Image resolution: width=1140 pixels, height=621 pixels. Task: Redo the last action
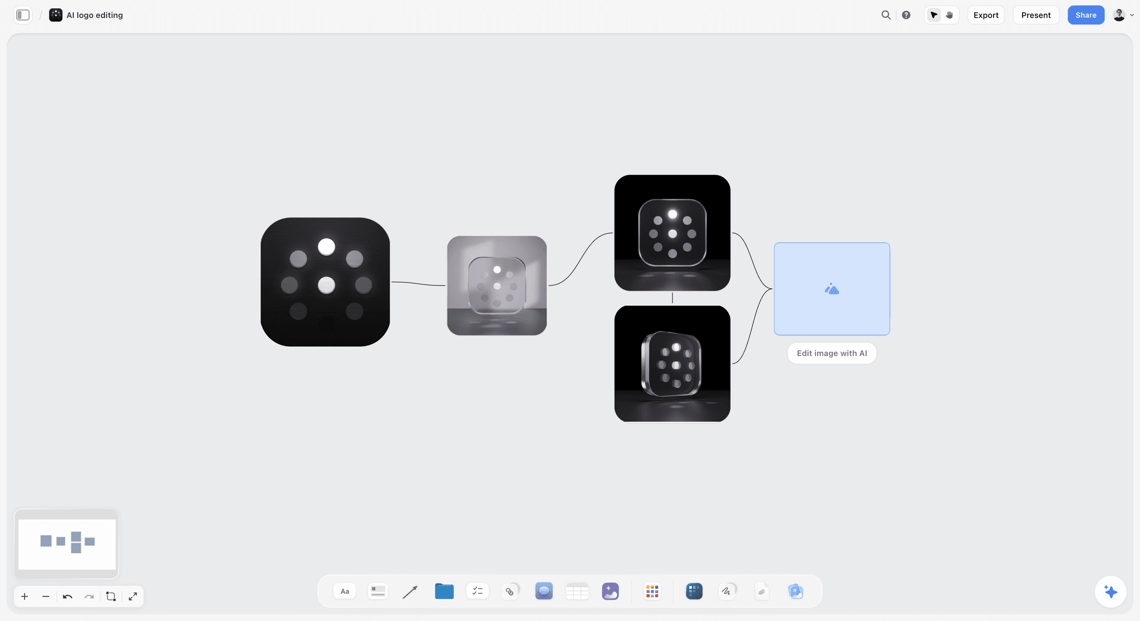89,597
